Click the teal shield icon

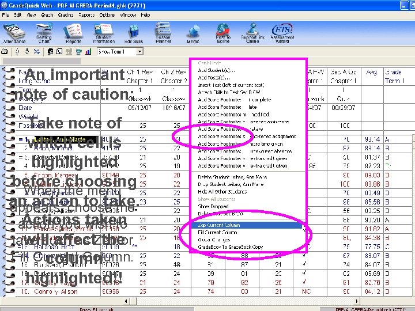78,51
